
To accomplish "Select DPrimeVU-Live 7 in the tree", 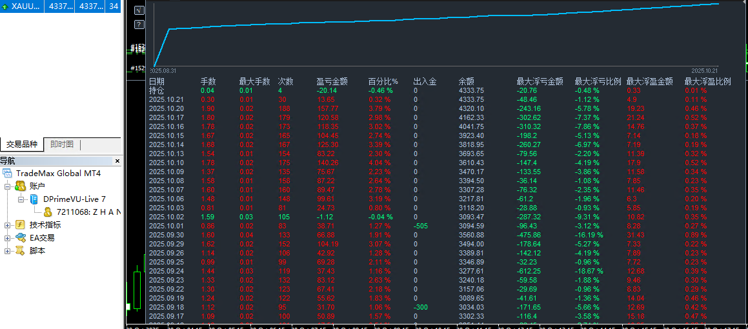I will (x=74, y=199).
